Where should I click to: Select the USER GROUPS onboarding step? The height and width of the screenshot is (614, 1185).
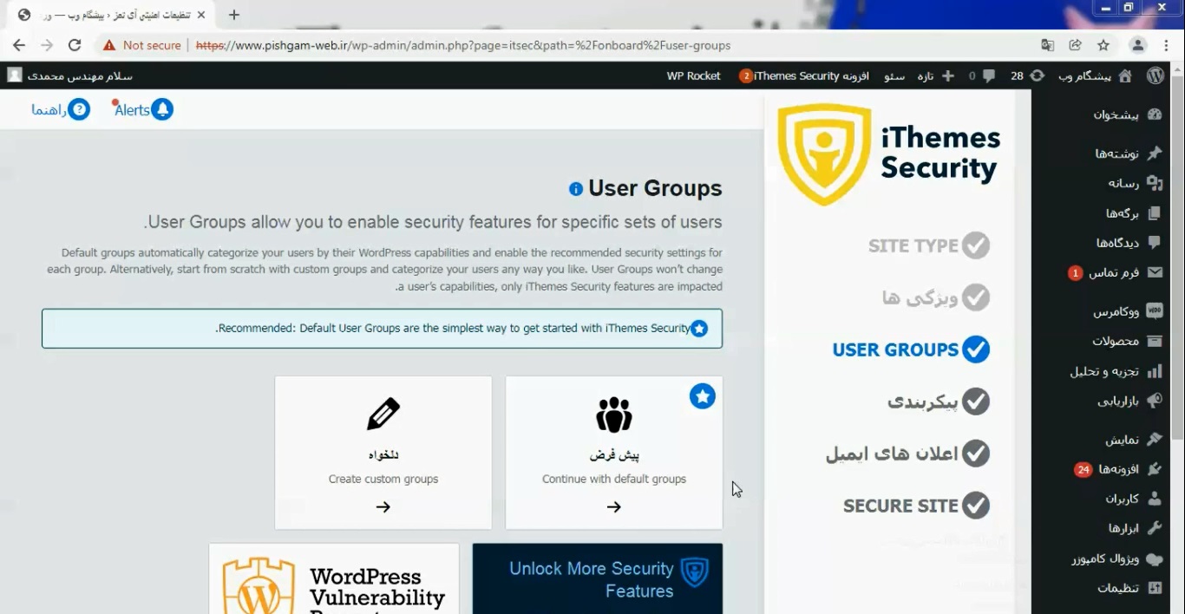[911, 349]
